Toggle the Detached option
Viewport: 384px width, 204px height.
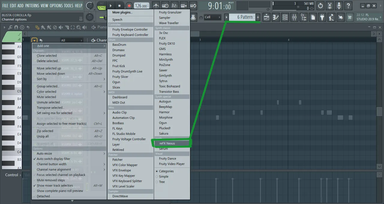(43, 196)
